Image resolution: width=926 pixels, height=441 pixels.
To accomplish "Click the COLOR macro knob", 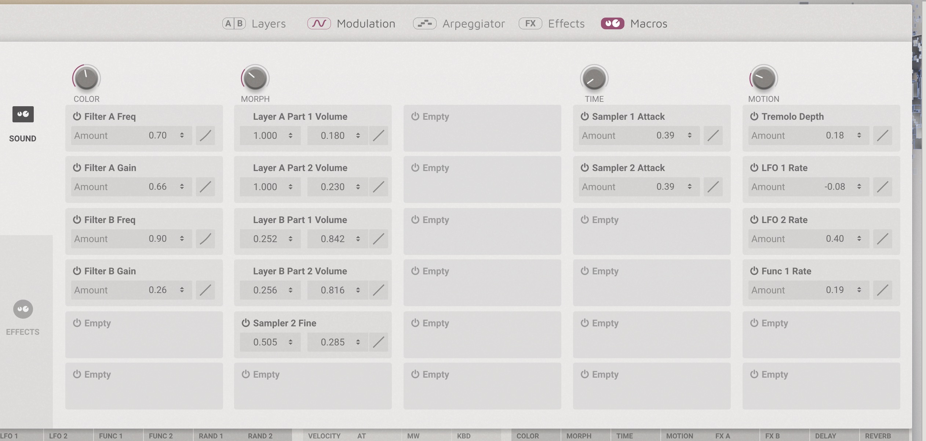I will [x=86, y=78].
